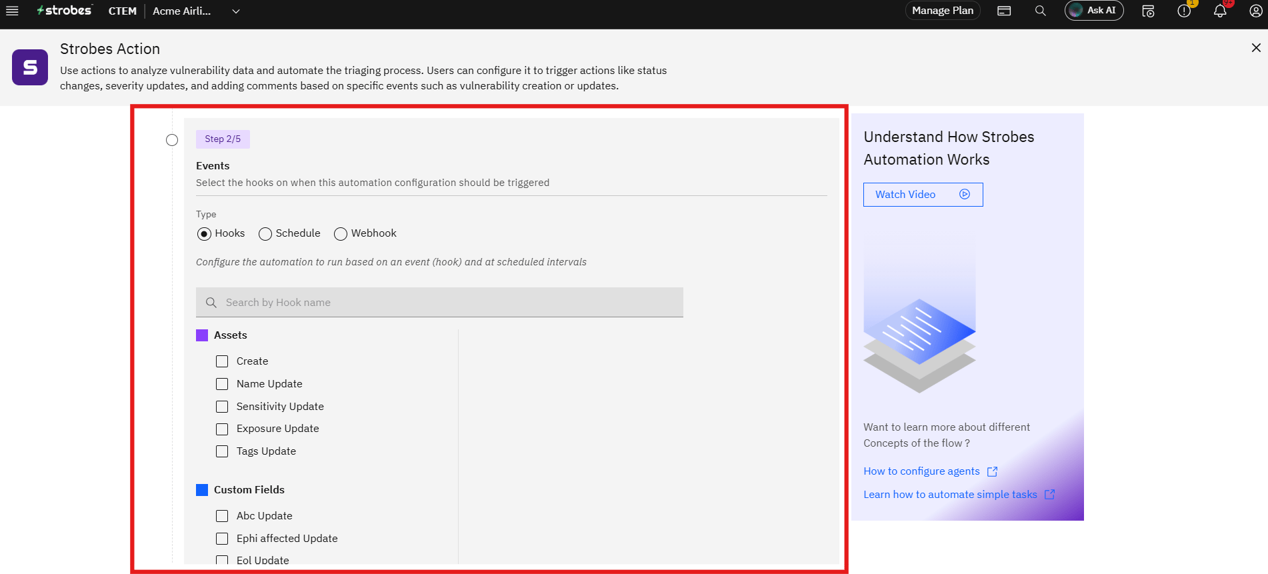
Task: Check the Assets Create hook
Action: 222,361
